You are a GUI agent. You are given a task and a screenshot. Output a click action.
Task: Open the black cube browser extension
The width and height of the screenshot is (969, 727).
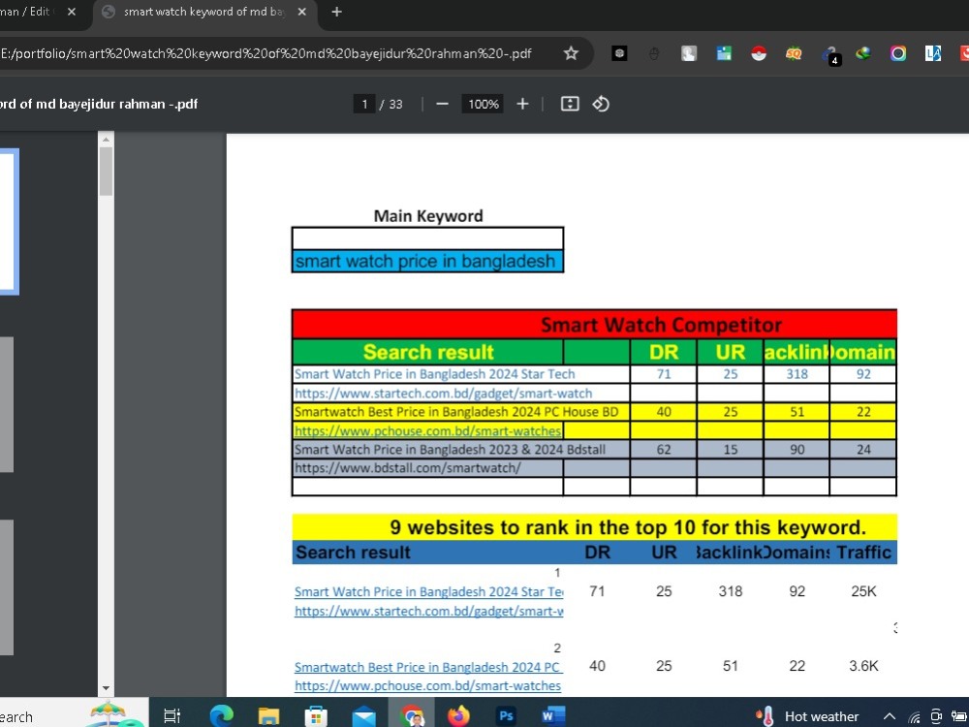[x=619, y=53]
